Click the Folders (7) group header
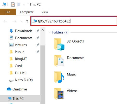 point(60,32)
